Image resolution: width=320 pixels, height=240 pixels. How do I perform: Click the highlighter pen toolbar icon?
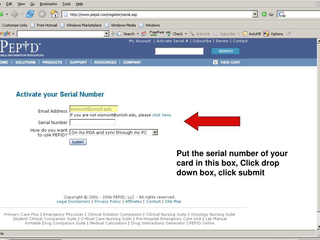tap(289, 33)
